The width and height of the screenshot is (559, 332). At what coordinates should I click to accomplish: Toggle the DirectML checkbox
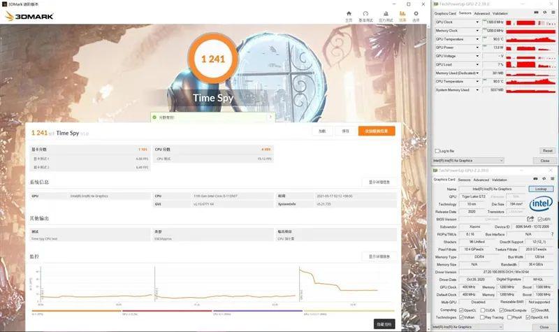coord(534,310)
